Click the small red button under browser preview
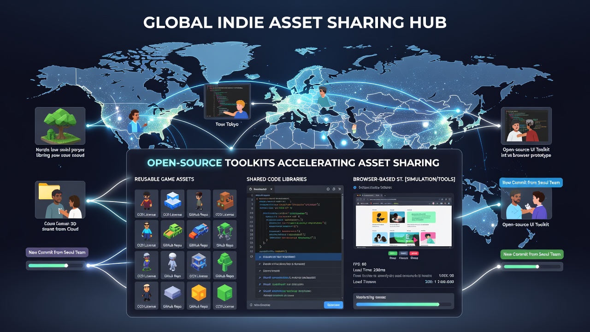The image size is (590, 332). pos(414,253)
